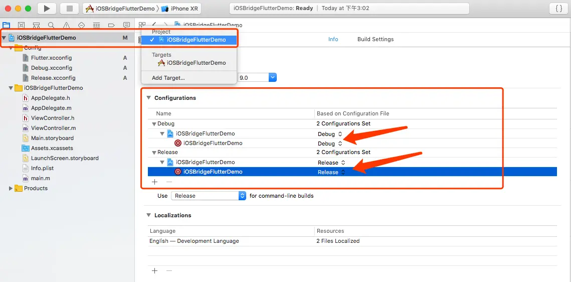Open the Project navigator folder icon
The image size is (571, 282).
point(6,25)
